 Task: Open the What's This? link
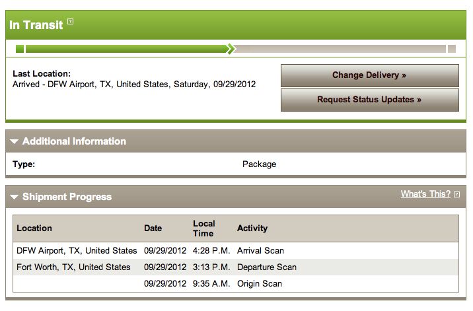[425, 194]
